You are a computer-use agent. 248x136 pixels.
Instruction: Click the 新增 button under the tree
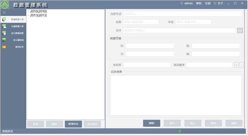point(36,124)
